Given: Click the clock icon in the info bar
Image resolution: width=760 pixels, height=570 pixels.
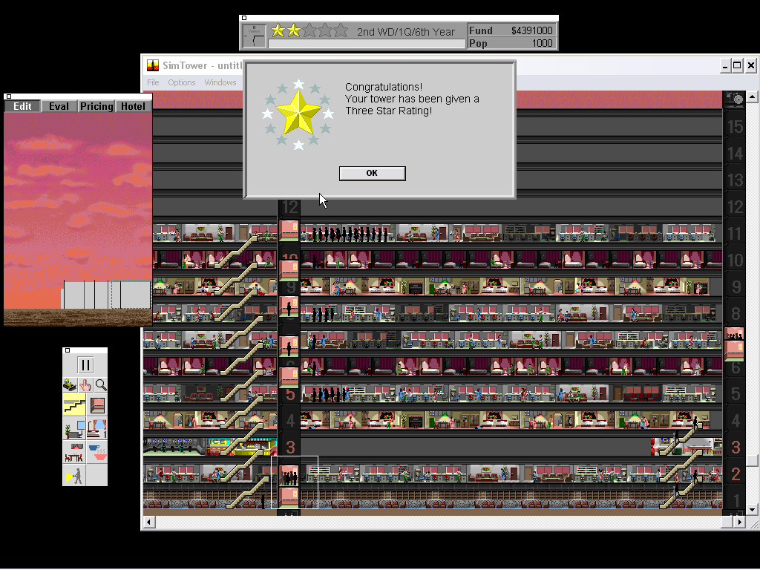Looking at the screenshot, I should pyautogui.click(x=254, y=36).
